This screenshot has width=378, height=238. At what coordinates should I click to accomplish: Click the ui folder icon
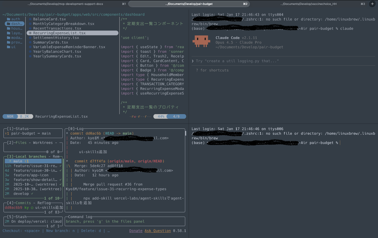point(9,47)
